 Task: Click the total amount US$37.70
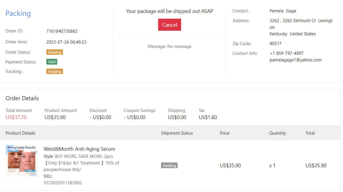point(16,117)
